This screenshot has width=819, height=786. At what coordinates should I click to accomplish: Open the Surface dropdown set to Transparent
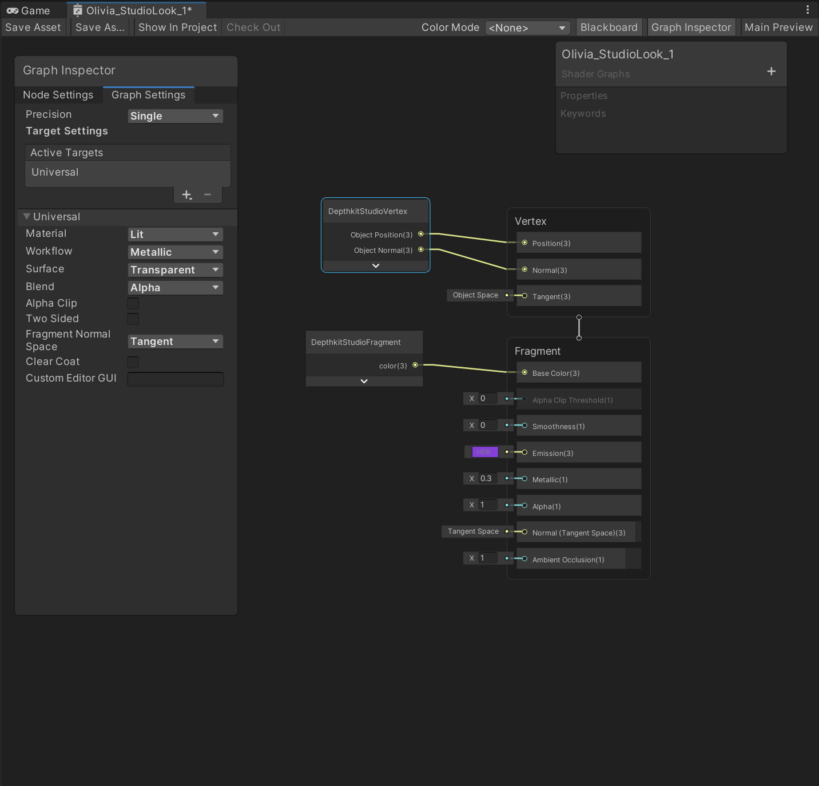click(x=175, y=269)
